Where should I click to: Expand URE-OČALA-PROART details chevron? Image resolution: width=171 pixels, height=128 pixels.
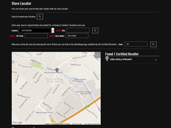pyautogui.click(x=156, y=60)
